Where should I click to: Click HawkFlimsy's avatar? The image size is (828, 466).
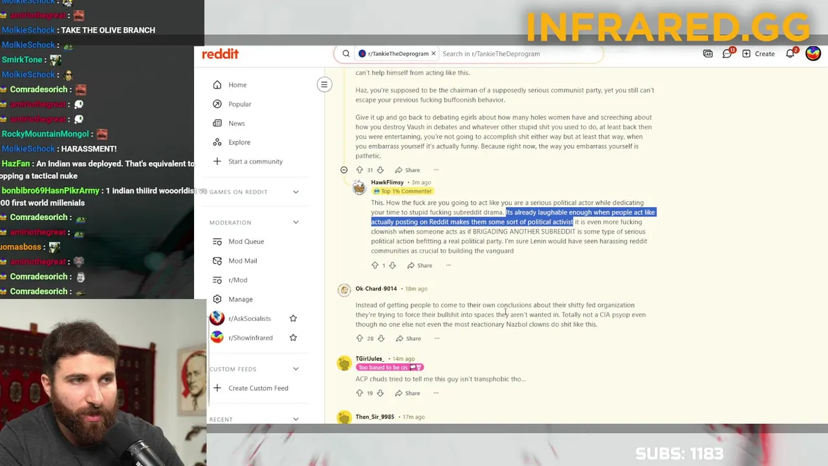[359, 188]
